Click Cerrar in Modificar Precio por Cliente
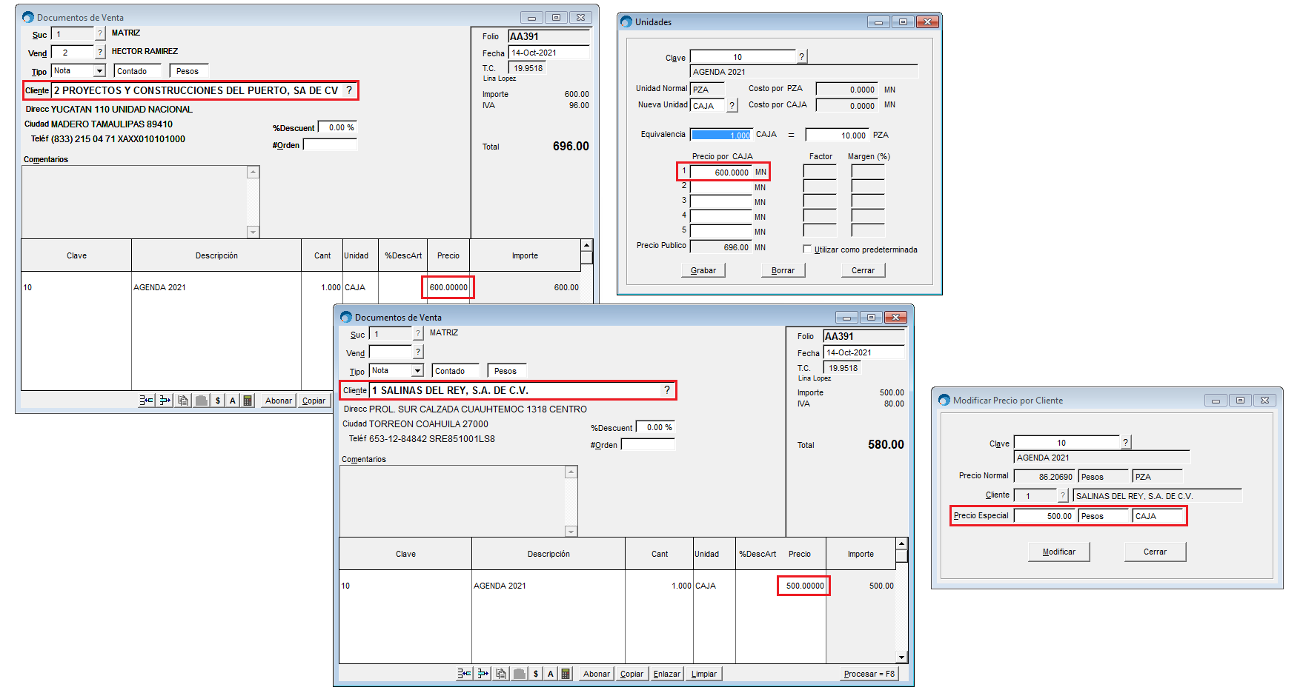This screenshot has height=693, width=1306. click(x=1155, y=552)
